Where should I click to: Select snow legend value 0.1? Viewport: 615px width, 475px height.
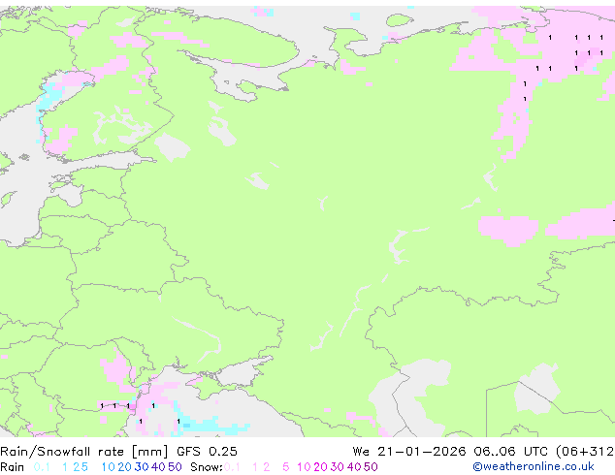[x=232, y=467]
